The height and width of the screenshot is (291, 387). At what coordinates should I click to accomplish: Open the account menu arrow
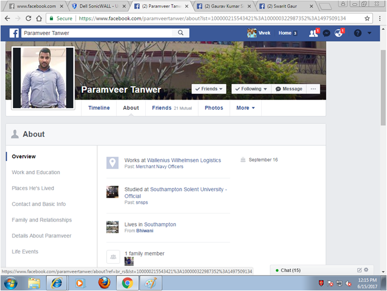(x=370, y=33)
